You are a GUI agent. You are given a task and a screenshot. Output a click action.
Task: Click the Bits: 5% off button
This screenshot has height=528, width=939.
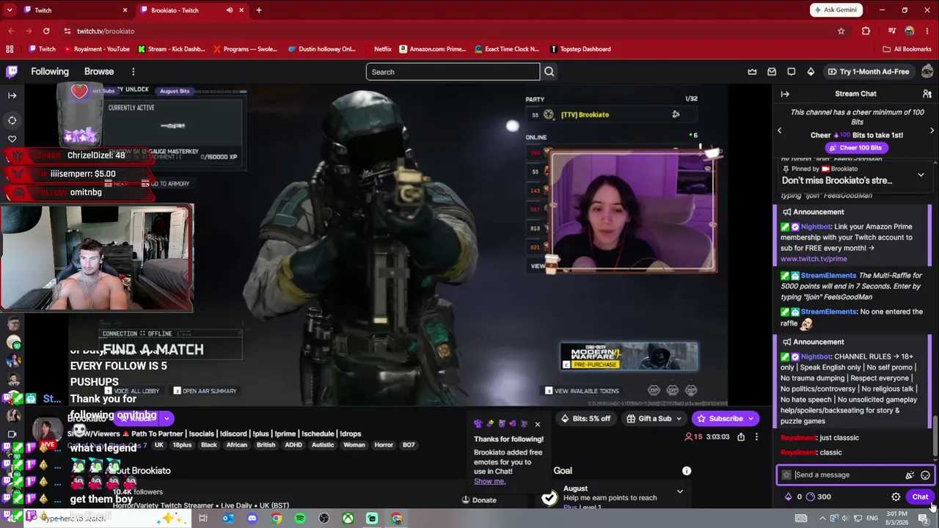tap(586, 419)
